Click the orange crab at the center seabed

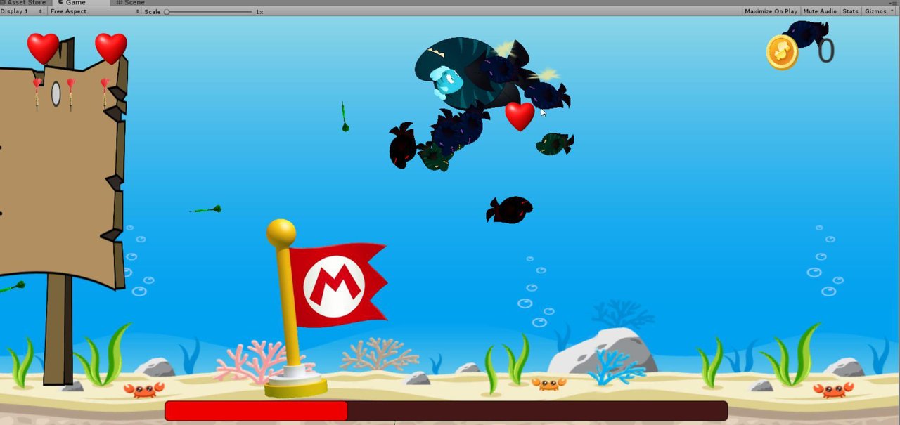(548, 384)
